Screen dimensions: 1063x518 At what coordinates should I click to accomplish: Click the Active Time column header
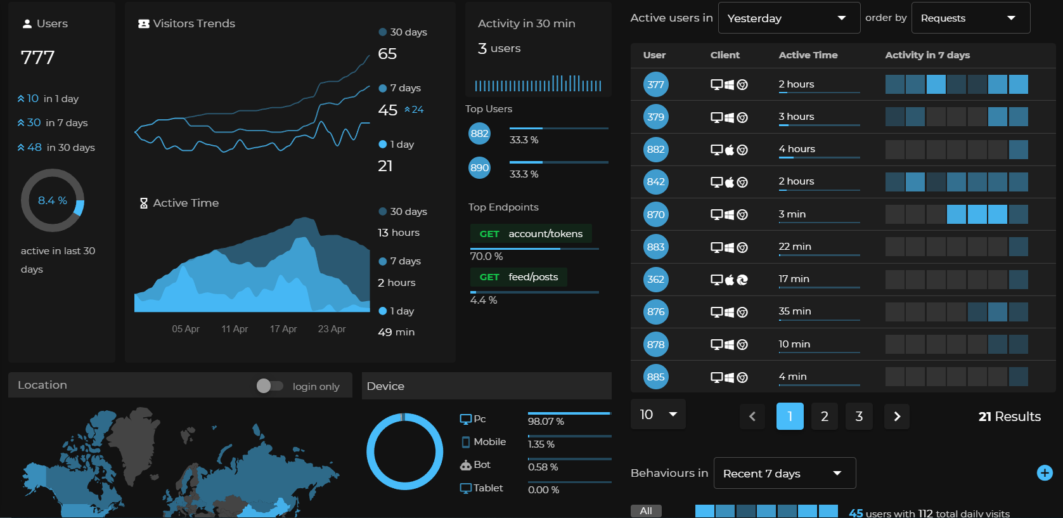pyautogui.click(x=808, y=55)
